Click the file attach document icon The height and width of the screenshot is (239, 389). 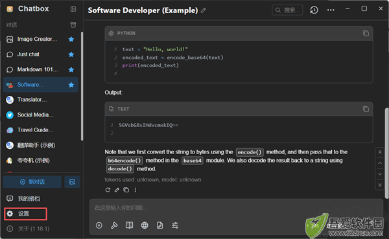(x=159, y=225)
